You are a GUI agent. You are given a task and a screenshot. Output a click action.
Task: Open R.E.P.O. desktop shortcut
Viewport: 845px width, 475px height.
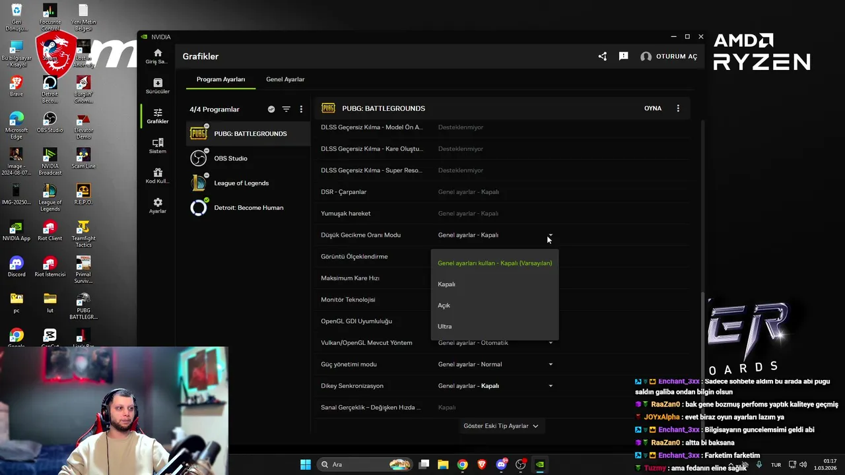click(x=83, y=195)
